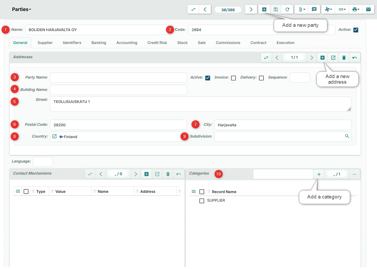Click the email envelope icon
Screen dimensions: 377x269
point(368,9)
